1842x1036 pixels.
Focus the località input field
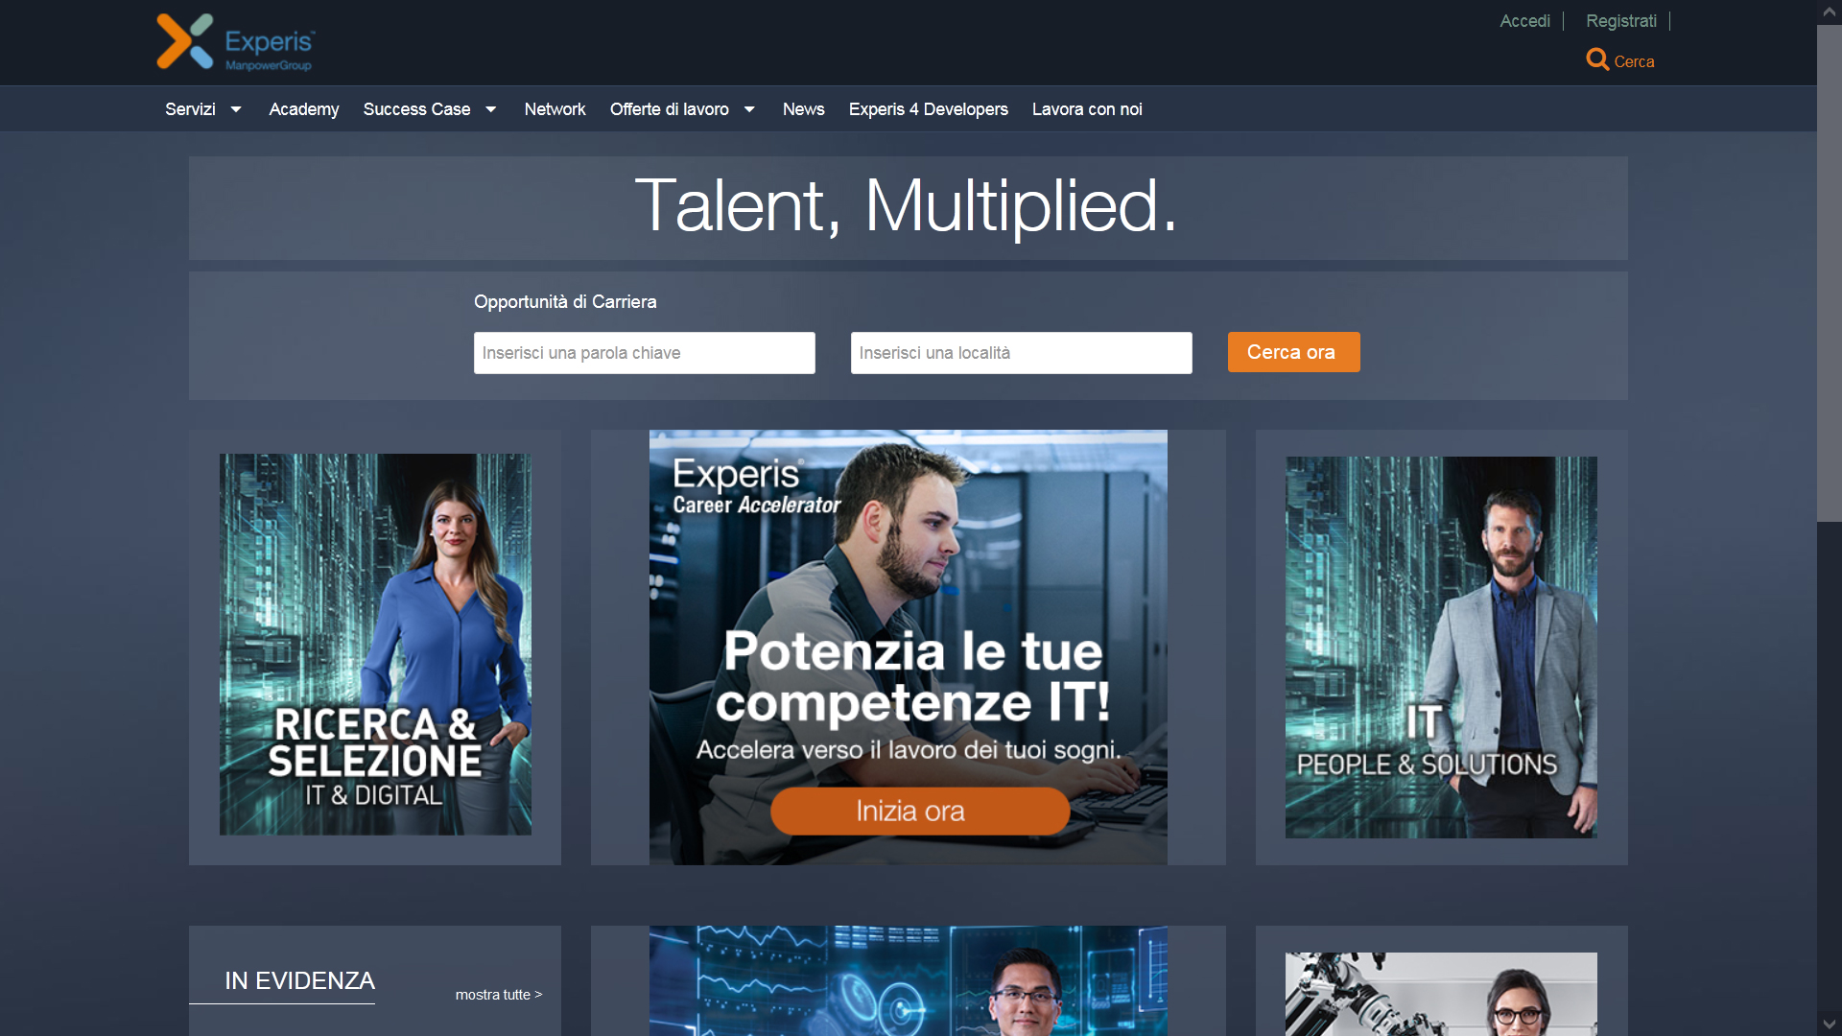tap(1022, 353)
